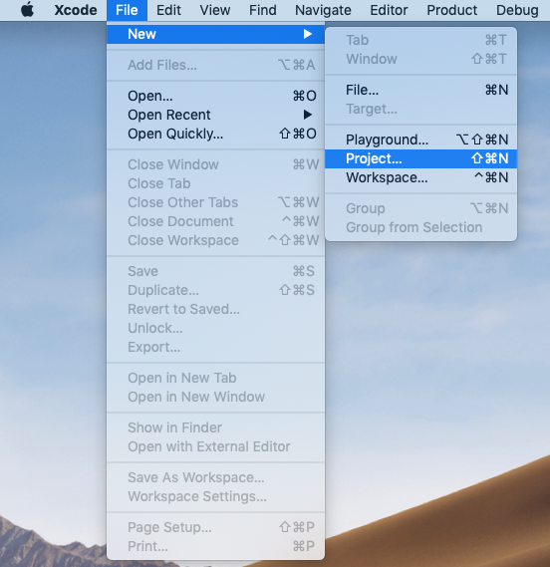This screenshot has height=567, width=550.
Task: Choose Open... from File menu
Action: click(215, 96)
